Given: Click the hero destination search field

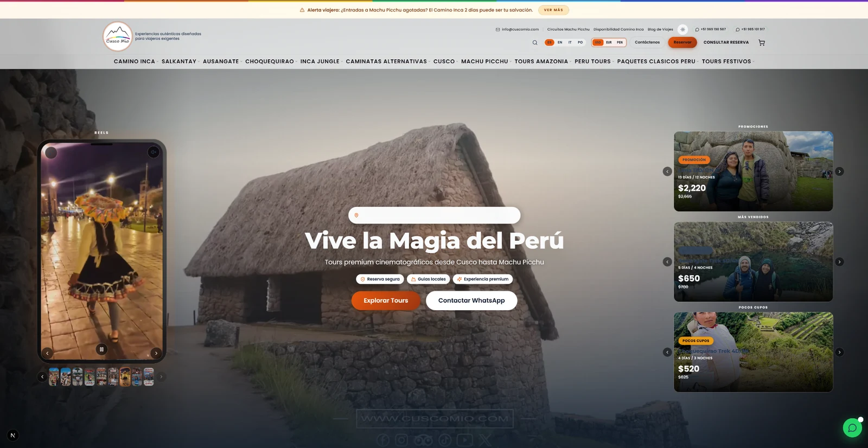Looking at the screenshot, I should click(x=434, y=215).
